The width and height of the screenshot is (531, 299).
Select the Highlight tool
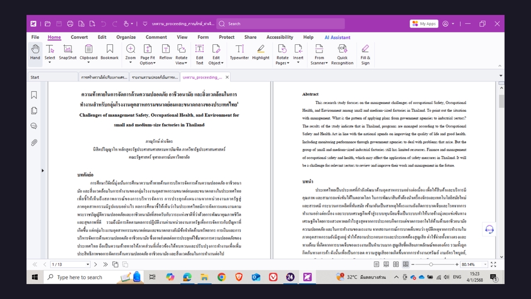click(261, 52)
